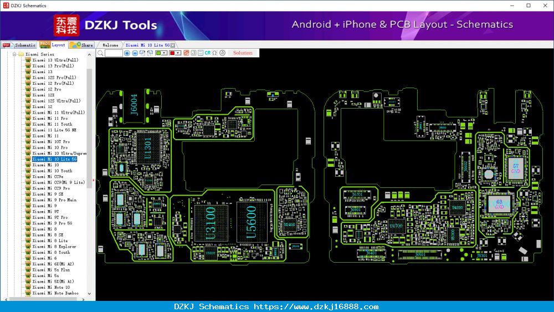Select Xiaomi Mi 10 Pro entry

pos(50,148)
